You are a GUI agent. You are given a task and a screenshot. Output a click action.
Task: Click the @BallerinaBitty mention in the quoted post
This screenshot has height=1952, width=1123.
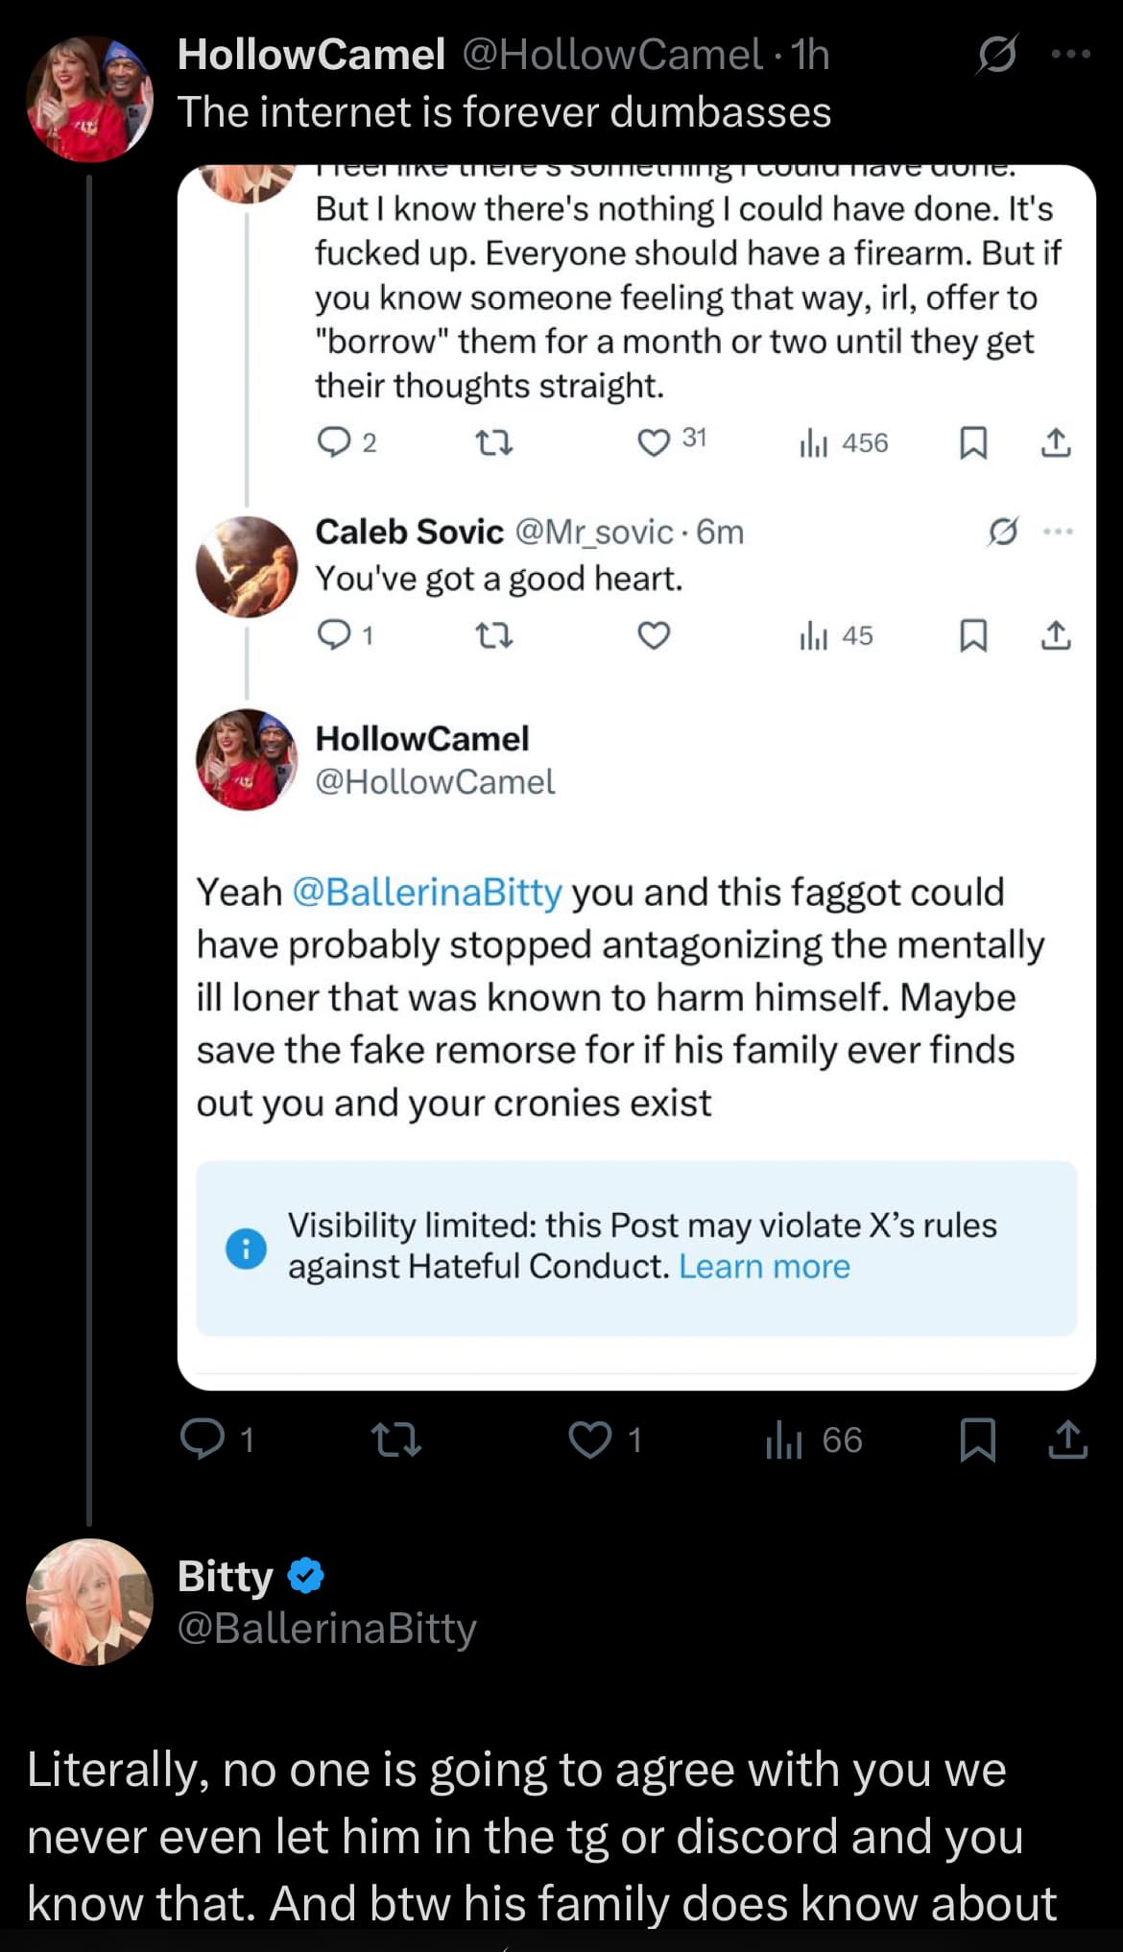(x=426, y=892)
